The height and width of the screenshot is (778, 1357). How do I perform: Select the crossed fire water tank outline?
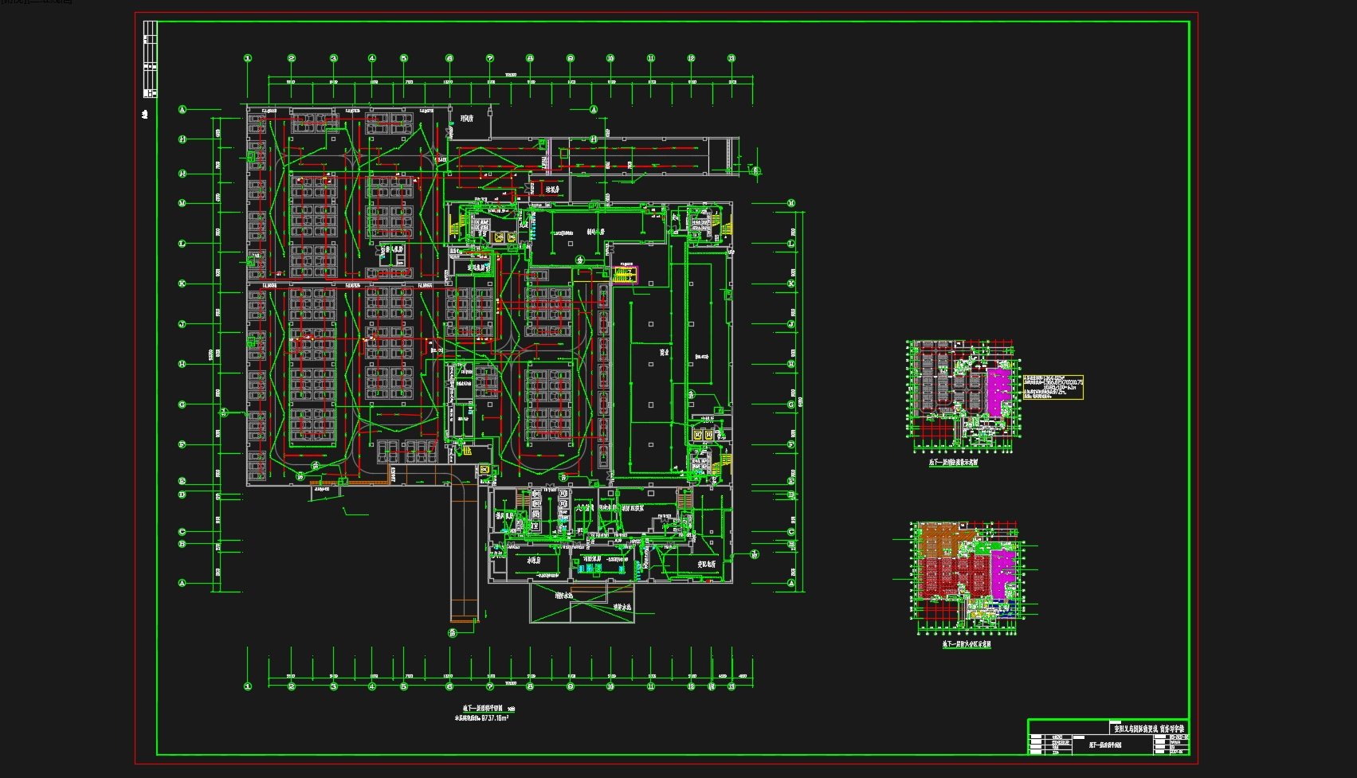[582, 603]
